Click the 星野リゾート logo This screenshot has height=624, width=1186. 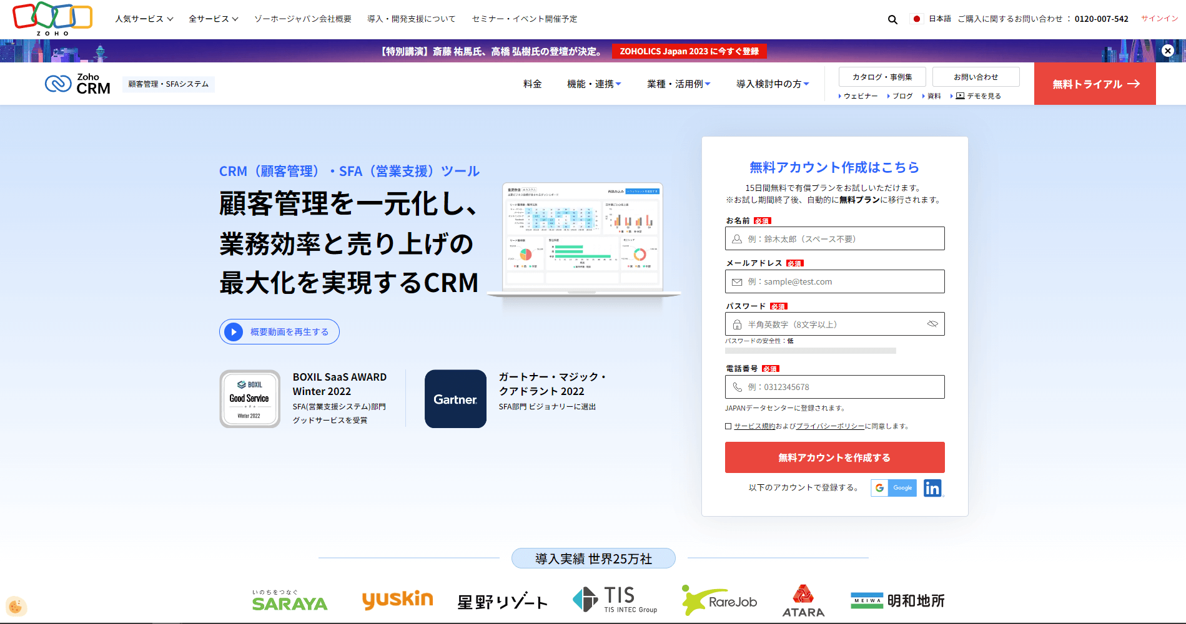click(502, 601)
